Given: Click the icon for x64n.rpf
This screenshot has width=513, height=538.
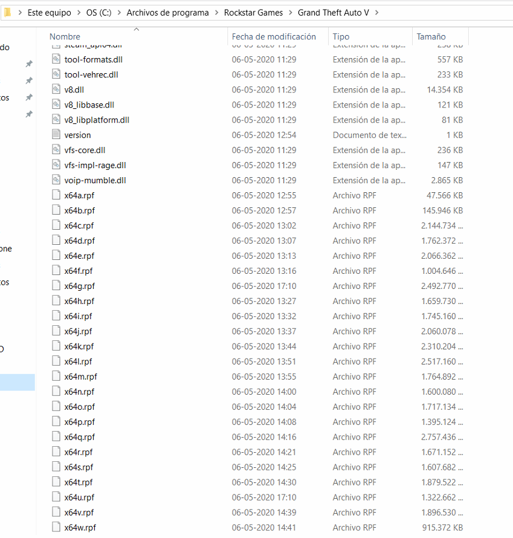Looking at the screenshot, I should [x=56, y=391].
